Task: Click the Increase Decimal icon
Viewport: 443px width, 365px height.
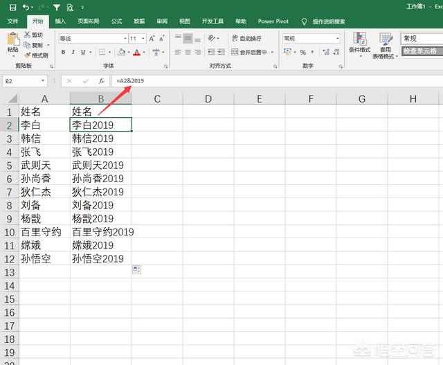Action: [x=326, y=52]
